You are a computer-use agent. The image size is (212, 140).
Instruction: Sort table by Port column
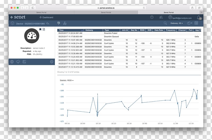(190, 30)
